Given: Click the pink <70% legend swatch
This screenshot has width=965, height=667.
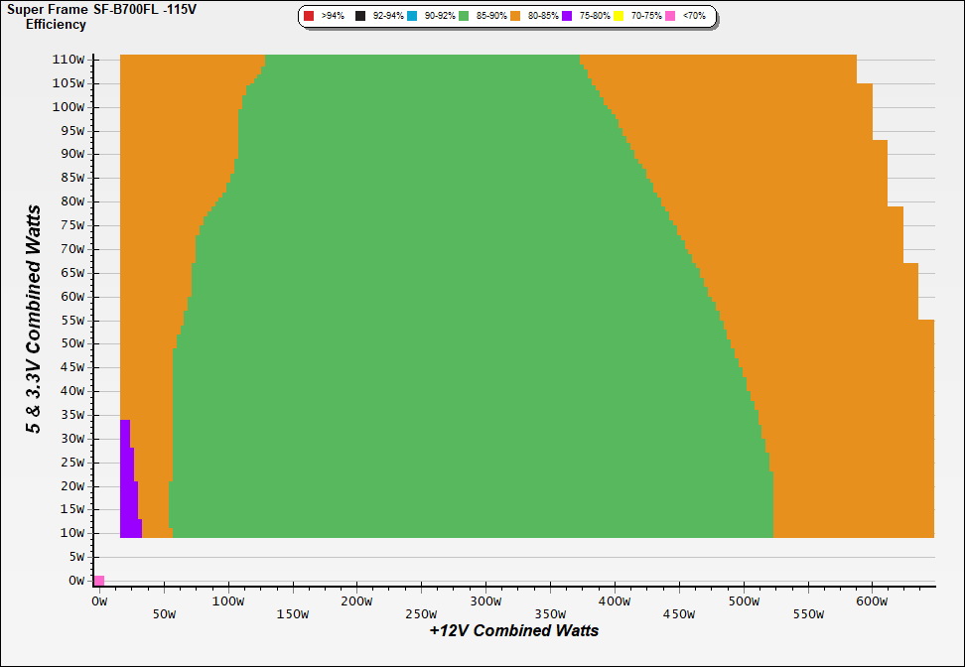Looking at the screenshot, I should pyautogui.click(x=670, y=17).
